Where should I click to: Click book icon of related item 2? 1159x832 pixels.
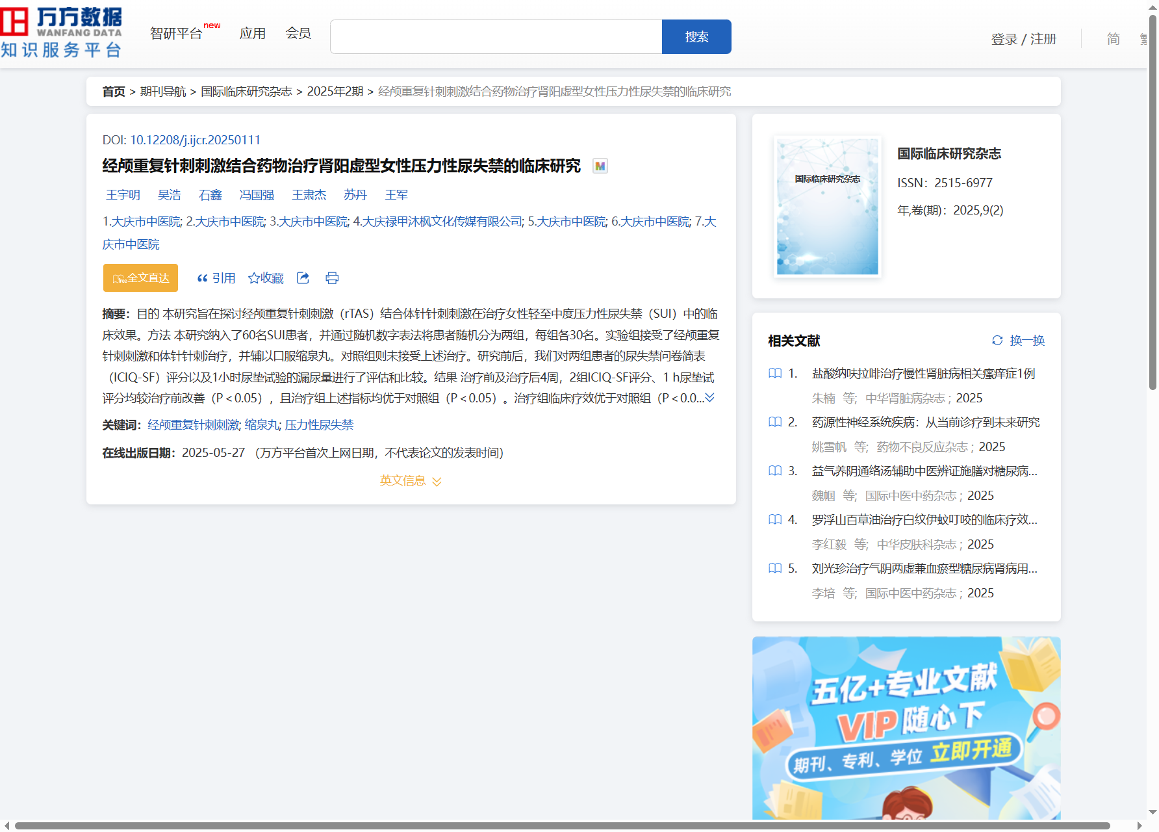coord(775,422)
